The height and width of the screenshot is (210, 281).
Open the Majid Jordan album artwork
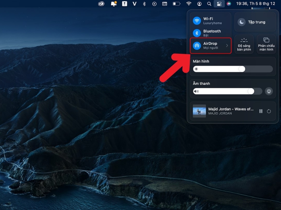coord(199,111)
